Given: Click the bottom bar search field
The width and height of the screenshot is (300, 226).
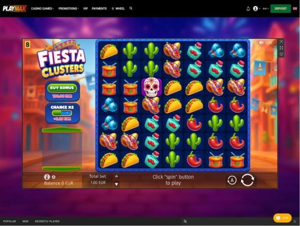Looking at the screenshot, I should click(x=226, y=221).
